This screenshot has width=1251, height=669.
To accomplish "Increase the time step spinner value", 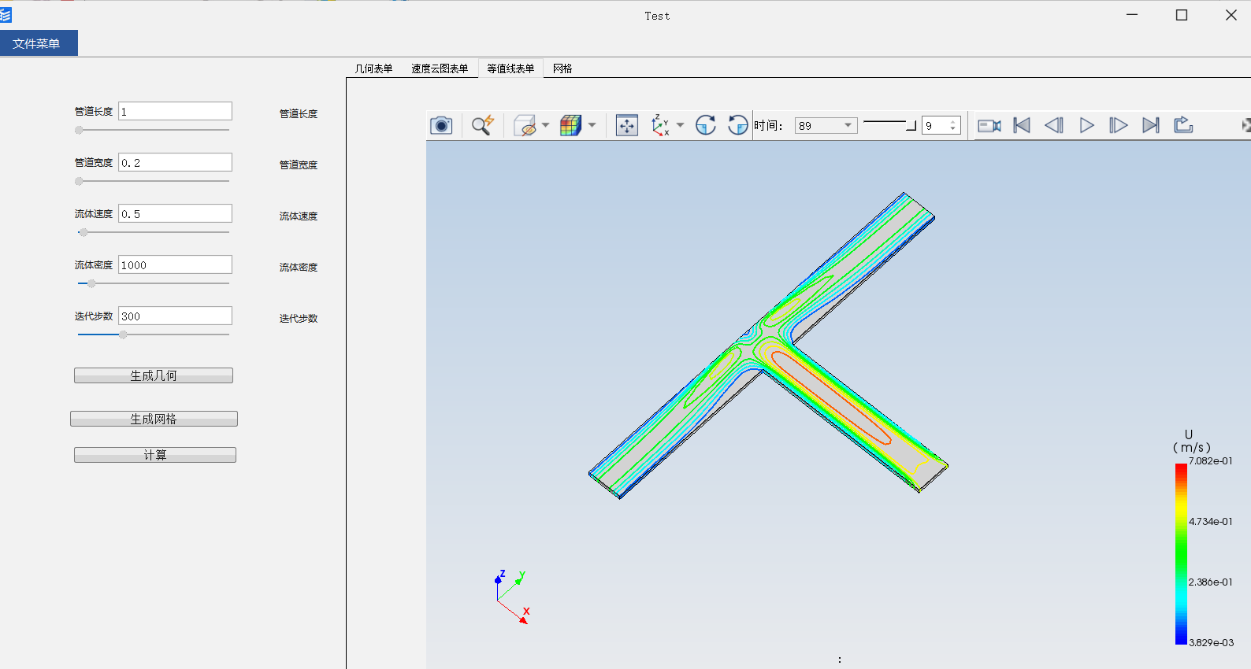I will (x=953, y=121).
